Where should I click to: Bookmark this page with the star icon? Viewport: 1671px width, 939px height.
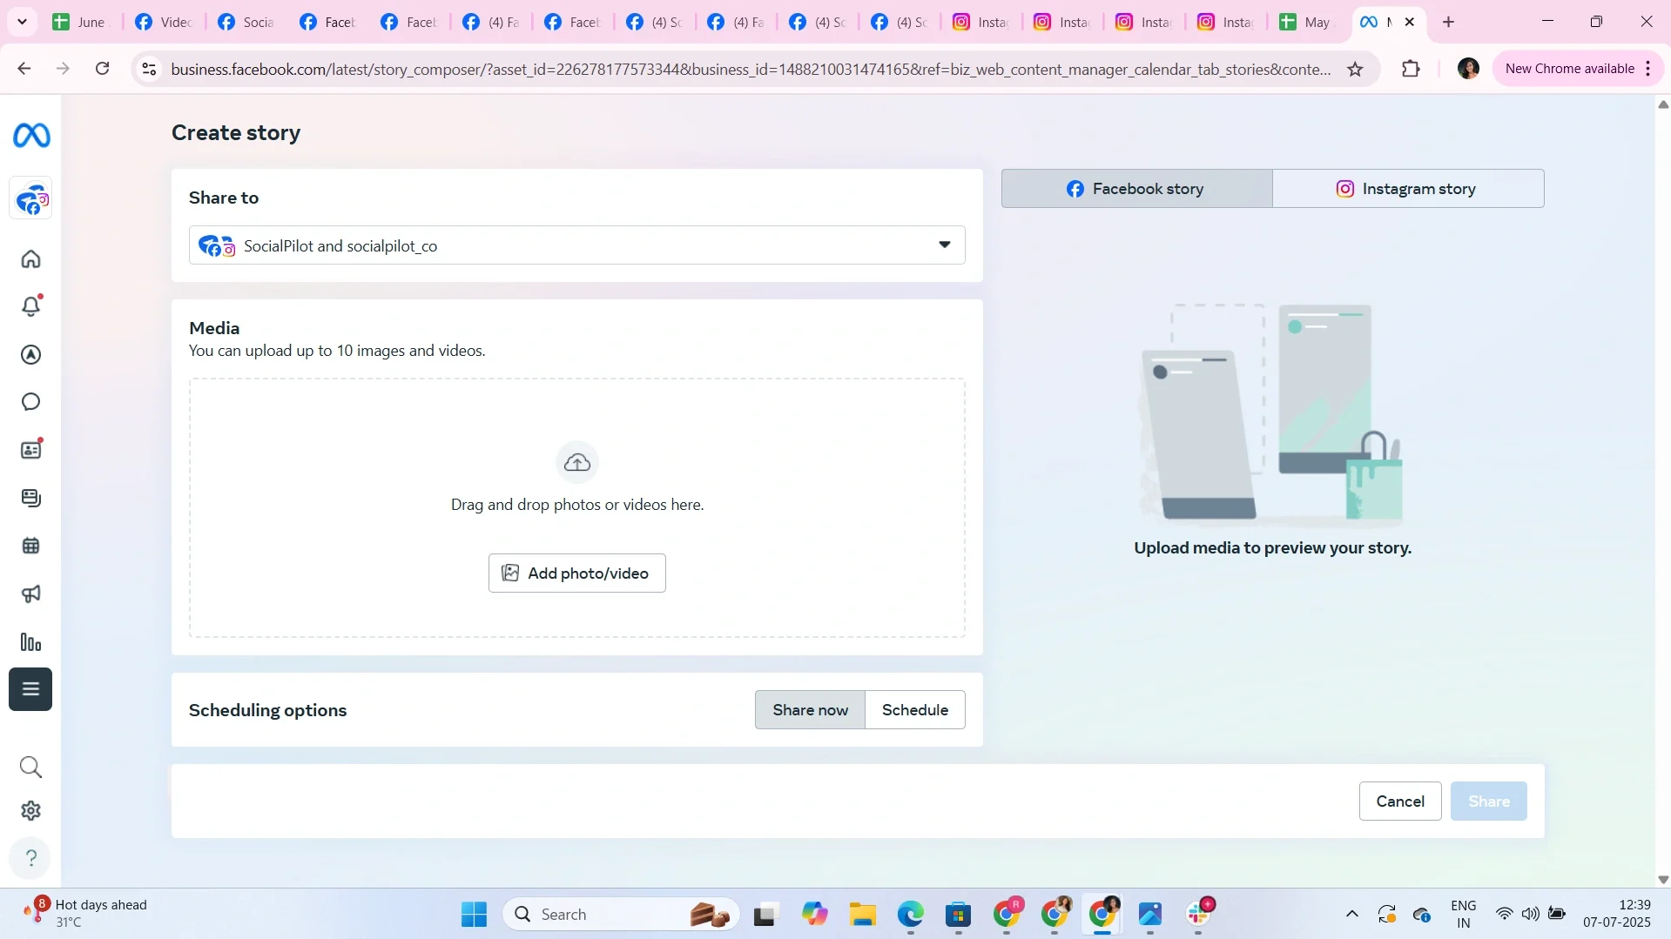(x=1356, y=69)
